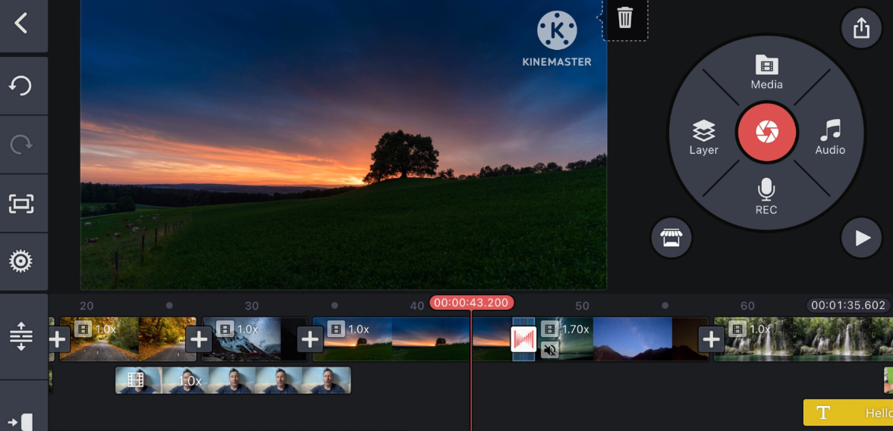
Task: Export the video with share icon
Action: [x=861, y=29]
